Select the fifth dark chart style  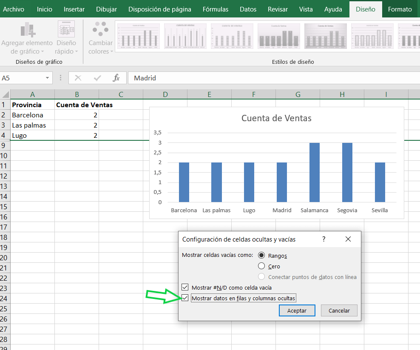[x=326, y=36]
